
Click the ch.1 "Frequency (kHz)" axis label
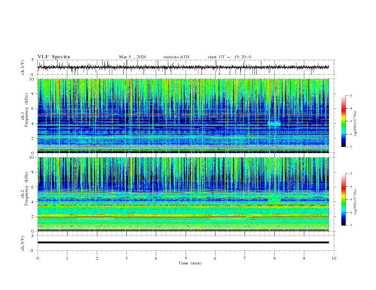point(27,109)
